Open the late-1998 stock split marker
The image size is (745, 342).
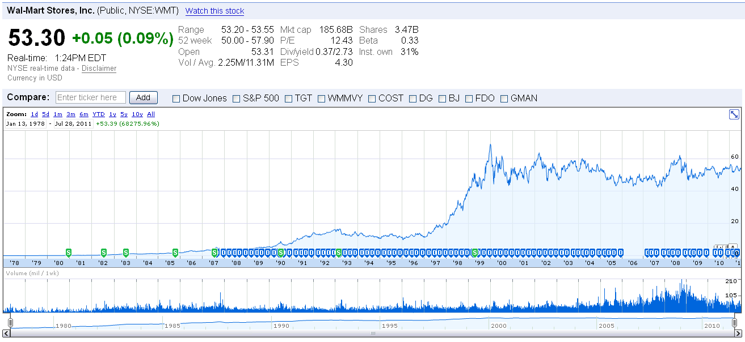point(475,253)
